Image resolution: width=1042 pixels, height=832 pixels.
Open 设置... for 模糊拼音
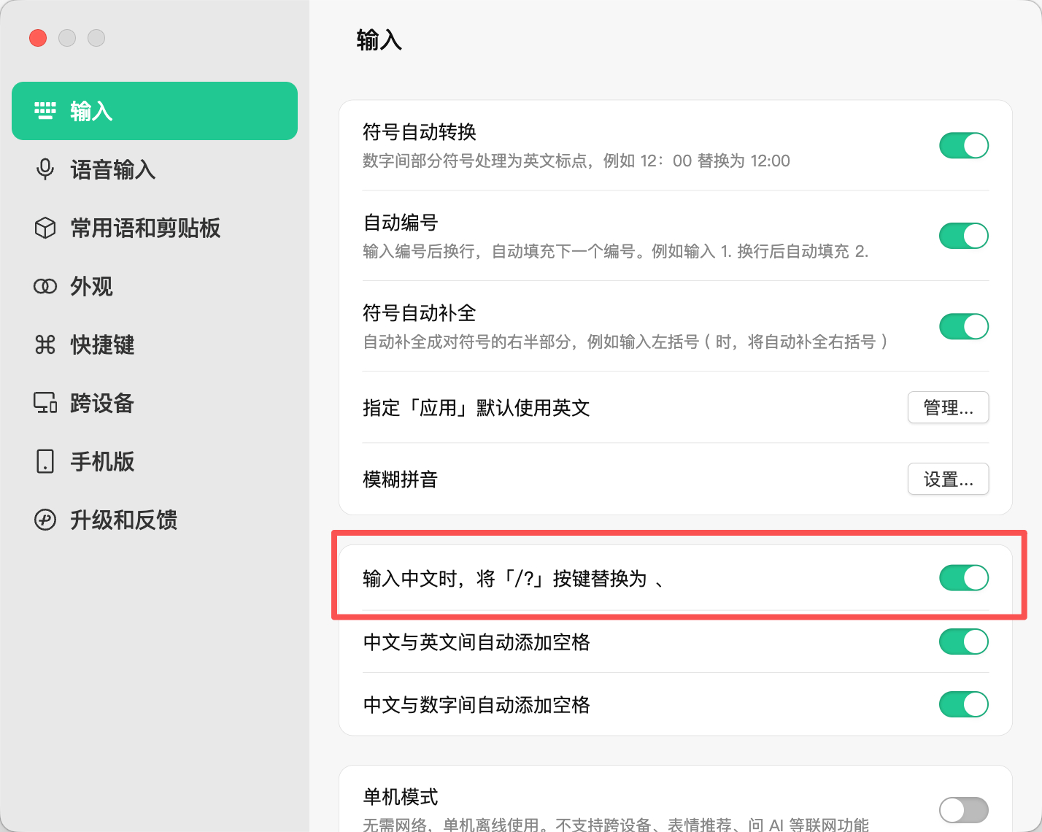[949, 479]
